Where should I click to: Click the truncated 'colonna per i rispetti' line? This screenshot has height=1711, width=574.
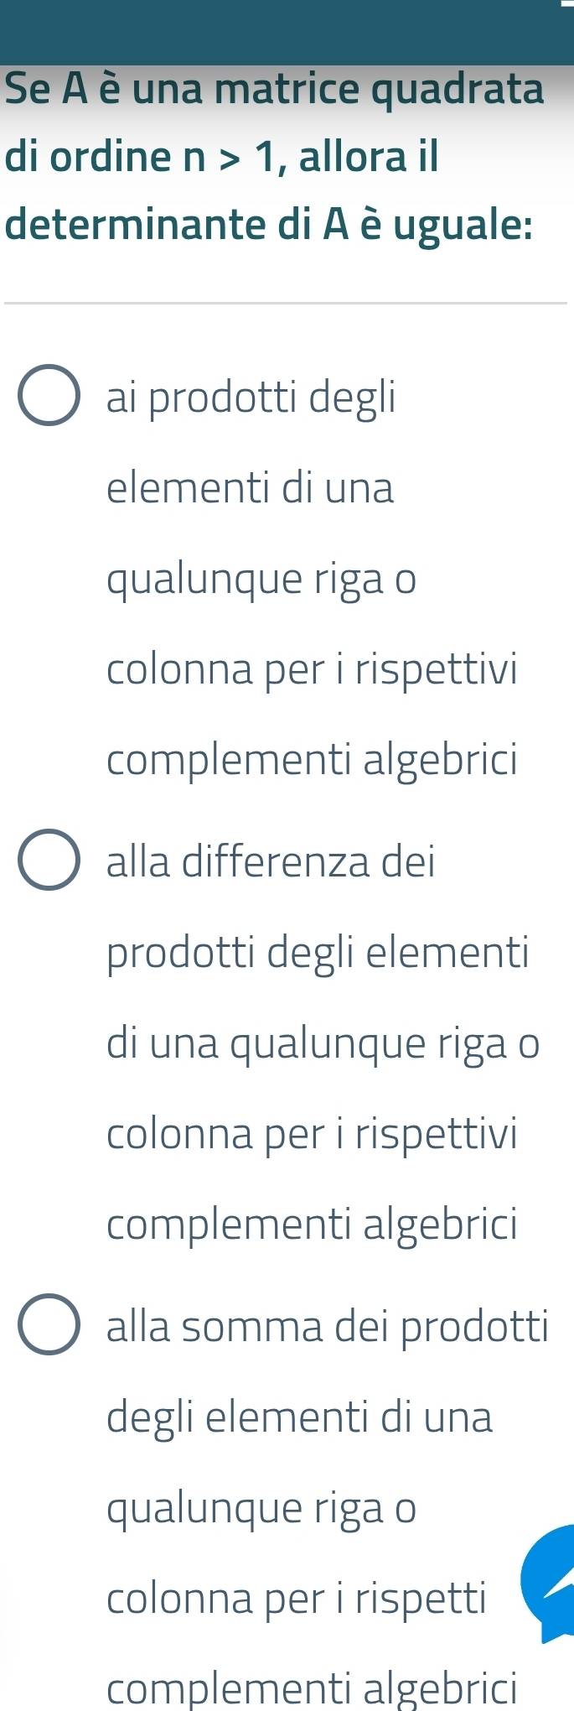coord(297,1598)
